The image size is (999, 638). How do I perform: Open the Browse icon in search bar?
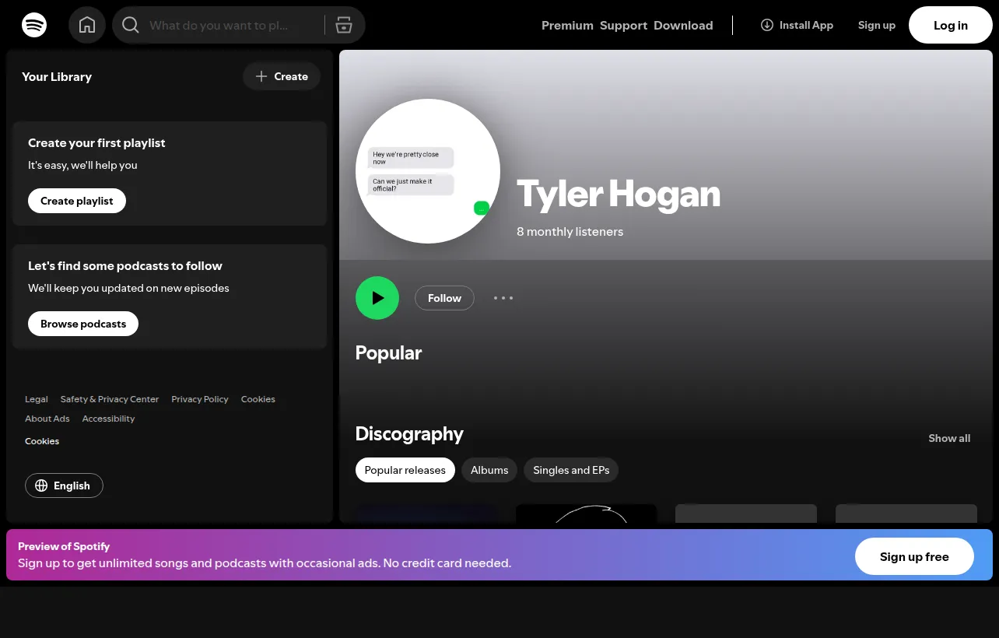coord(344,25)
